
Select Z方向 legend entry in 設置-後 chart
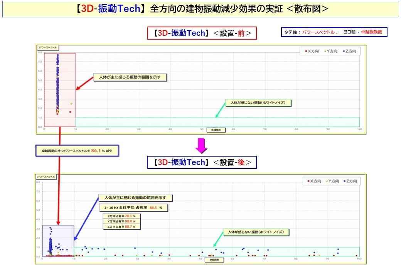pyautogui.click(x=350, y=181)
